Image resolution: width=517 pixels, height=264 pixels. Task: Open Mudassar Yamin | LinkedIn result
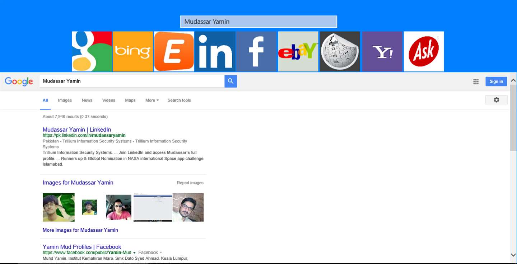click(77, 129)
